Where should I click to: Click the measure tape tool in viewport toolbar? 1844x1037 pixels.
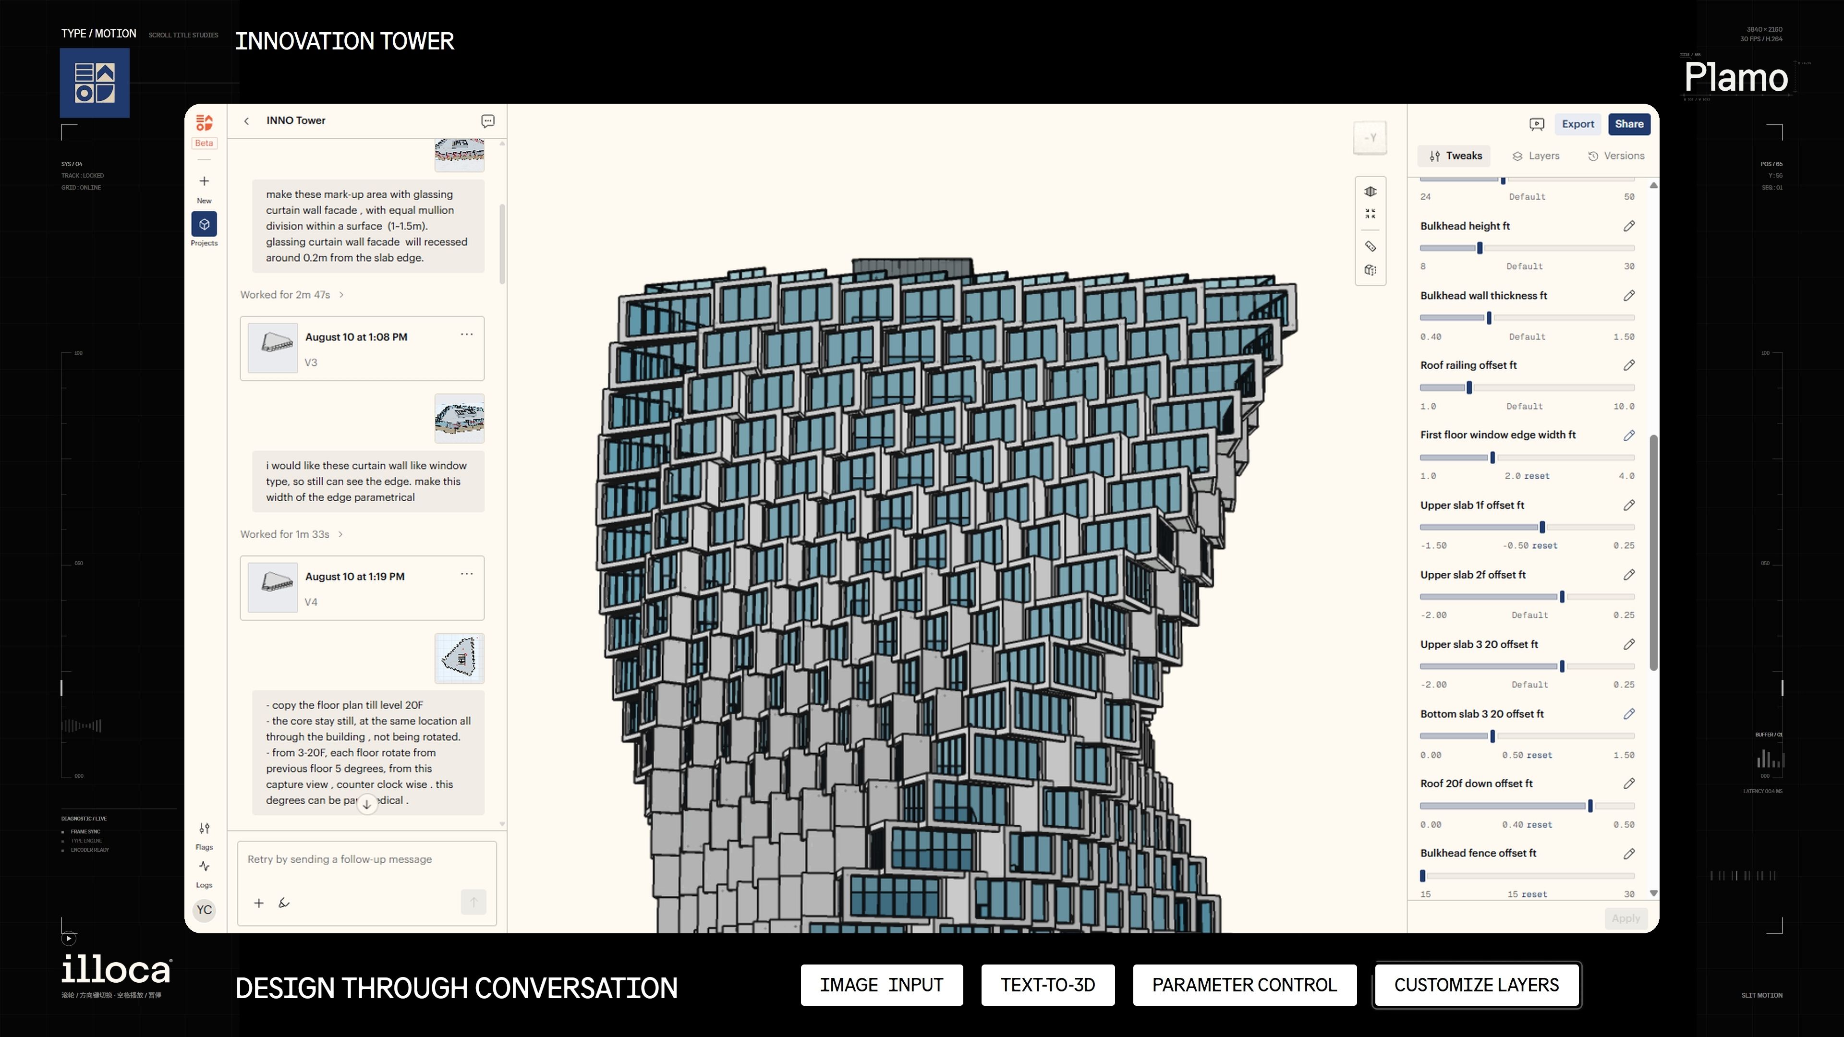tap(1370, 246)
